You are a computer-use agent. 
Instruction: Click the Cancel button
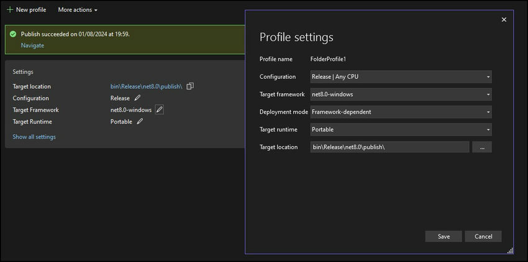(x=483, y=237)
